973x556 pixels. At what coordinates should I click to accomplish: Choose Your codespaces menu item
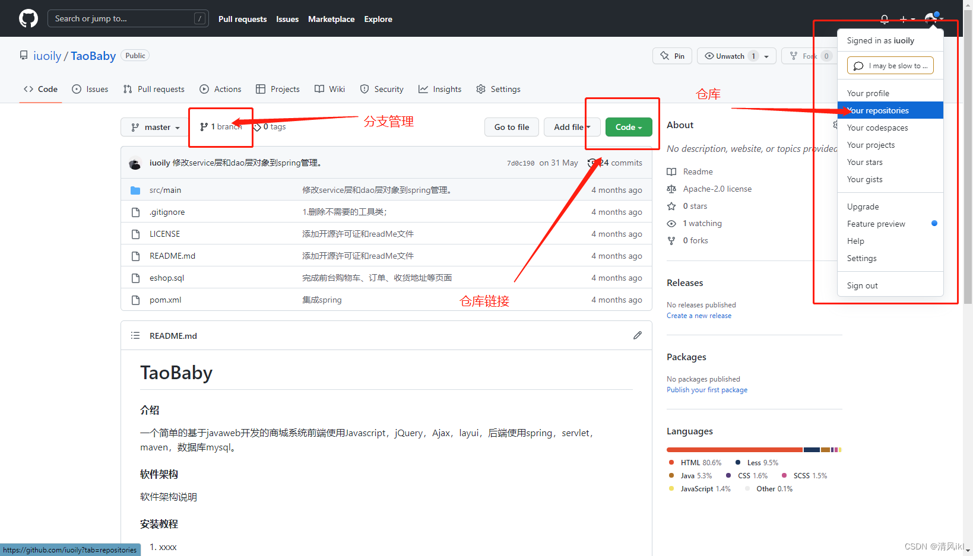point(890,128)
